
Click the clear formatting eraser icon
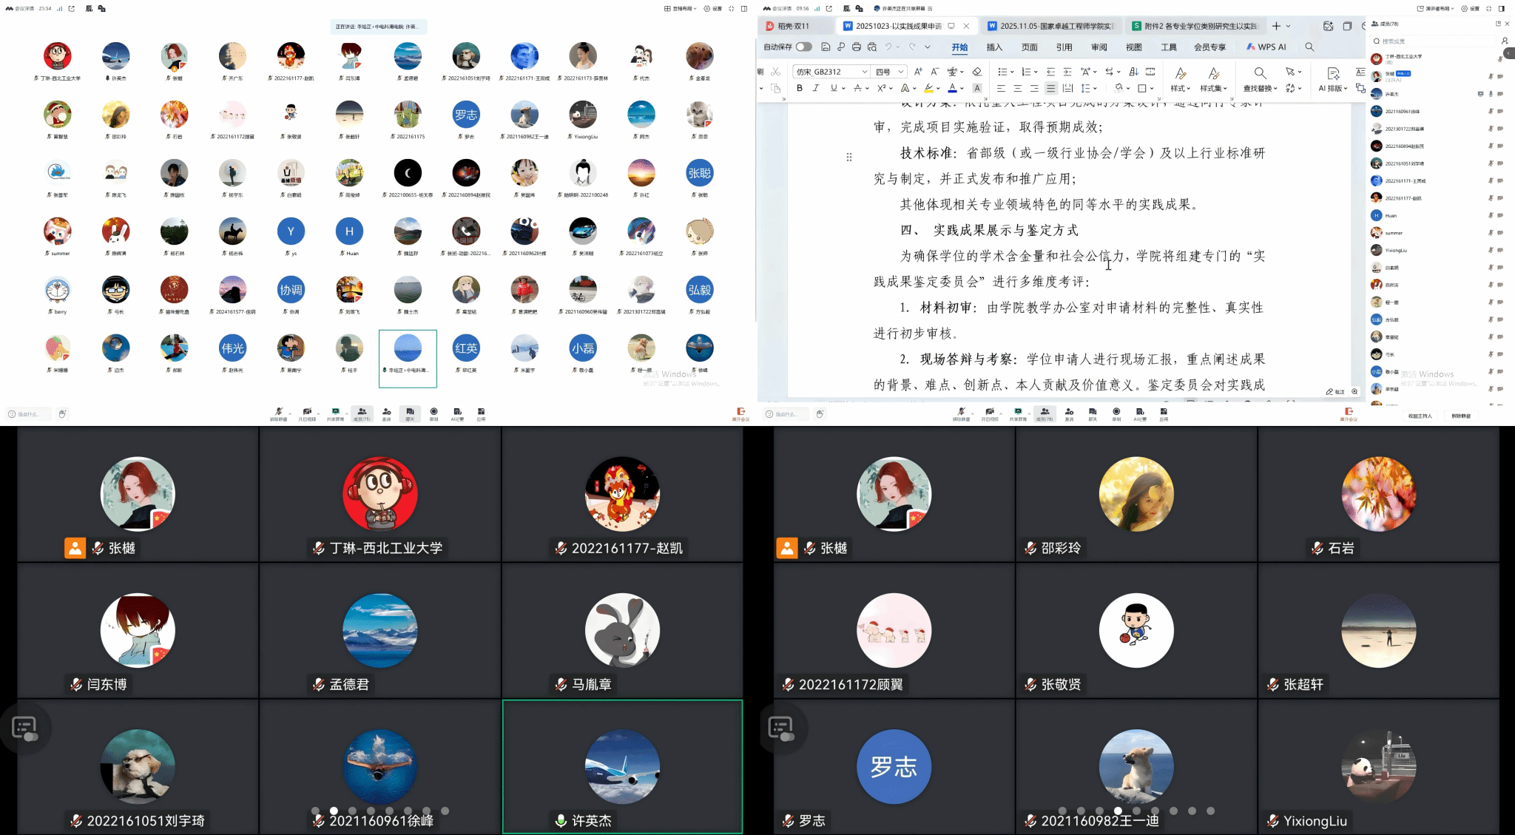click(977, 72)
